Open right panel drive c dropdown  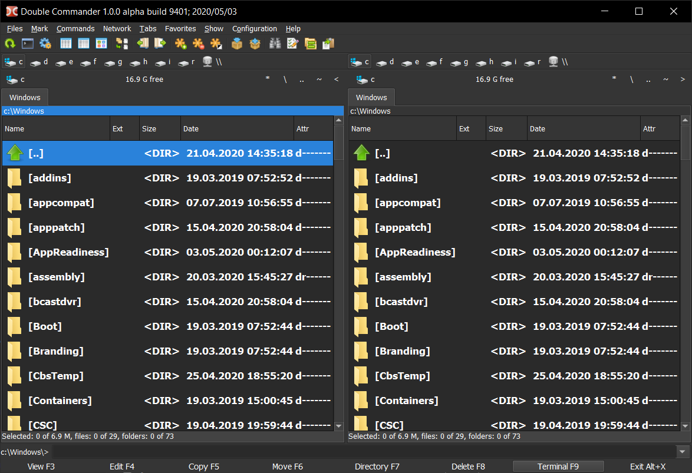coord(365,80)
